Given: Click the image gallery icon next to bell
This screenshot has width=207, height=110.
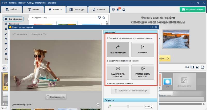Looking at the screenshot, I should tap(124, 10).
